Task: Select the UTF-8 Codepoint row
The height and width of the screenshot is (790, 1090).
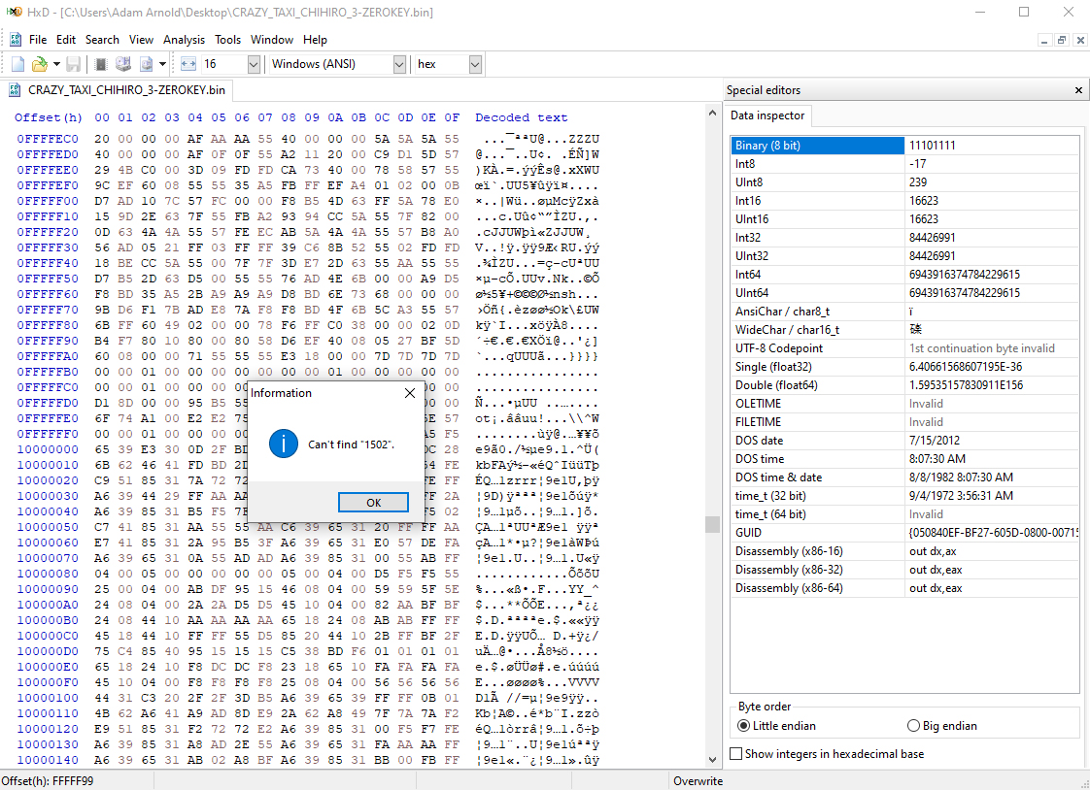Action: pyautogui.click(x=905, y=348)
